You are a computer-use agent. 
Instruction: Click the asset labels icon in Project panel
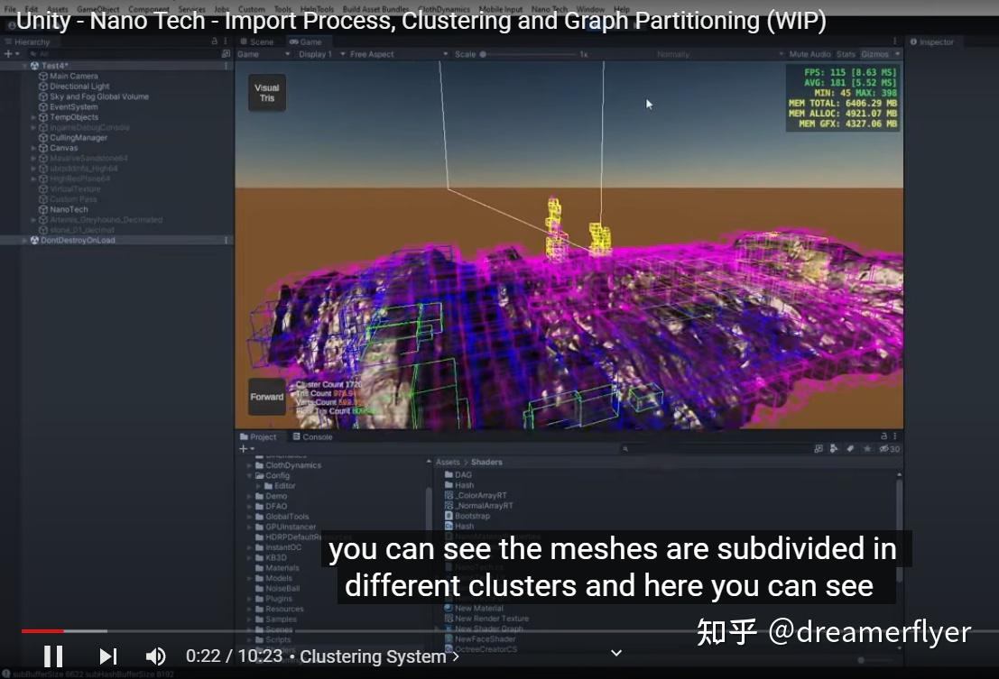coord(851,448)
